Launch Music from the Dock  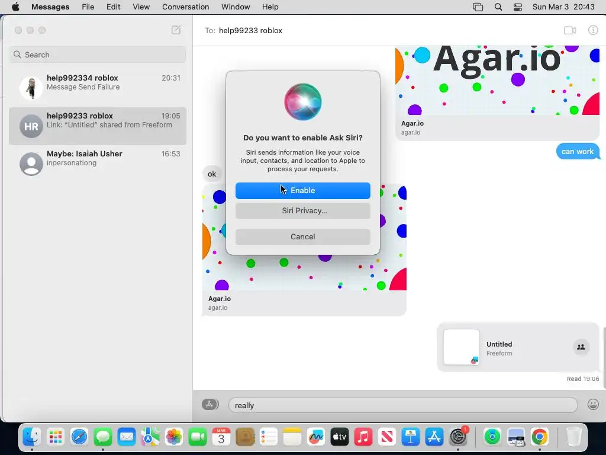(363, 437)
